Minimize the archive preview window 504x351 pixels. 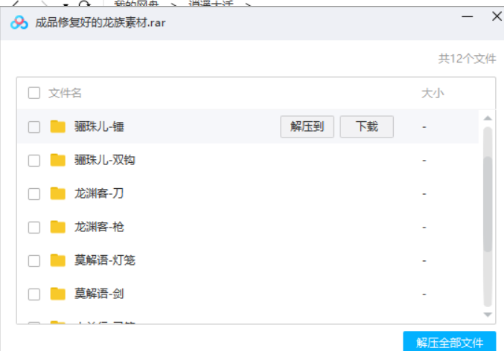[467, 15]
